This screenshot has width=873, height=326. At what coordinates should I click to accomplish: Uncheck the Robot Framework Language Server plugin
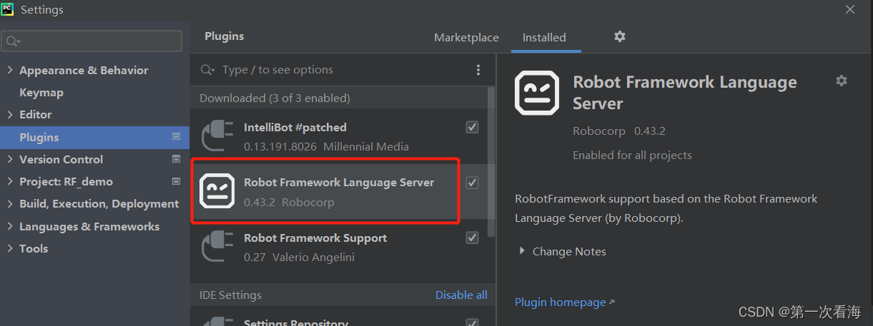click(x=472, y=183)
